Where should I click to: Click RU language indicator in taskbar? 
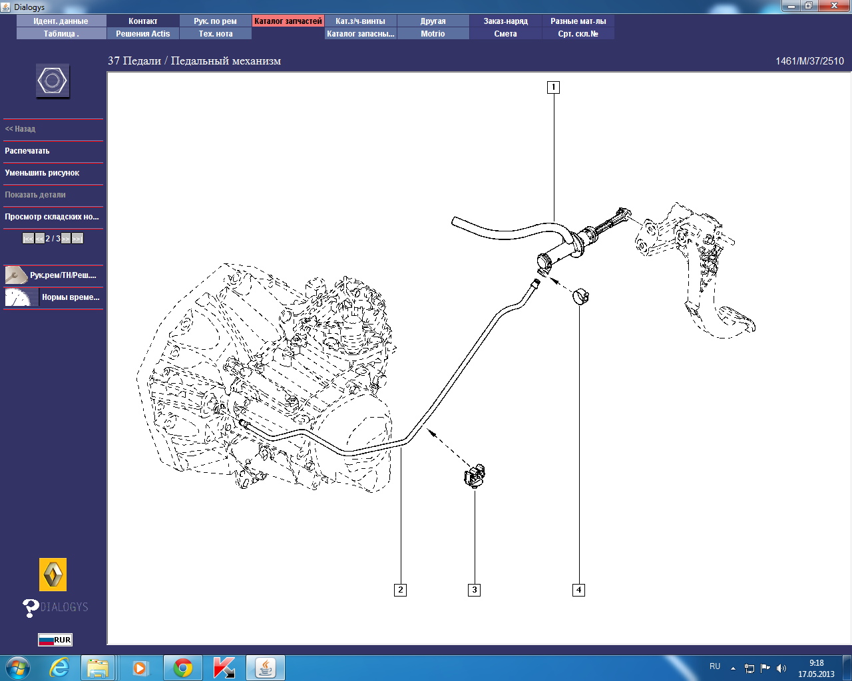715,666
